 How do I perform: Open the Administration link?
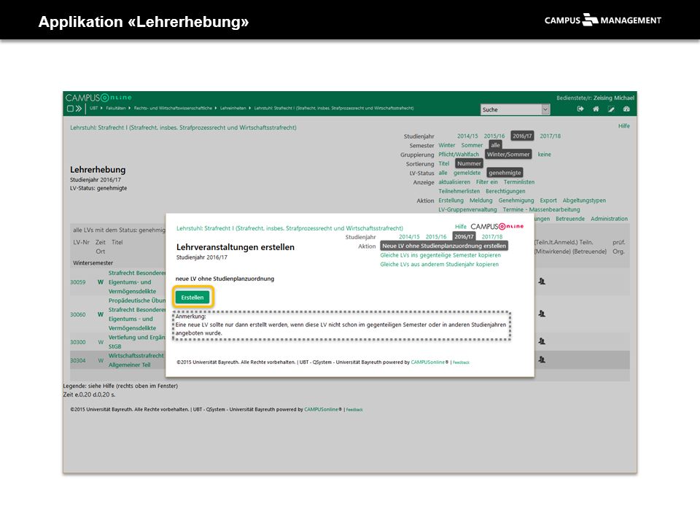tap(609, 219)
